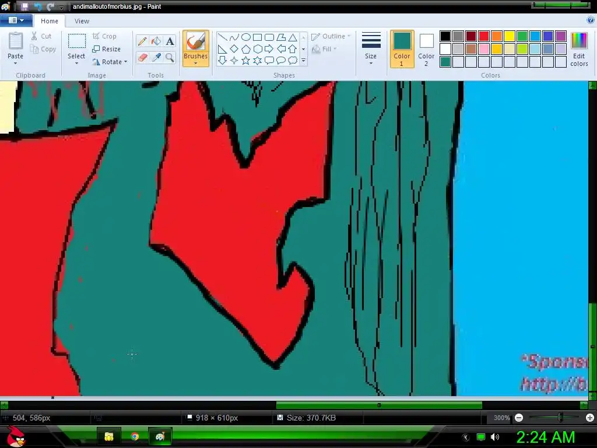The height and width of the screenshot is (448, 597).
Task: Choose the Five-point star shape
Action: [x=246, y=60]
